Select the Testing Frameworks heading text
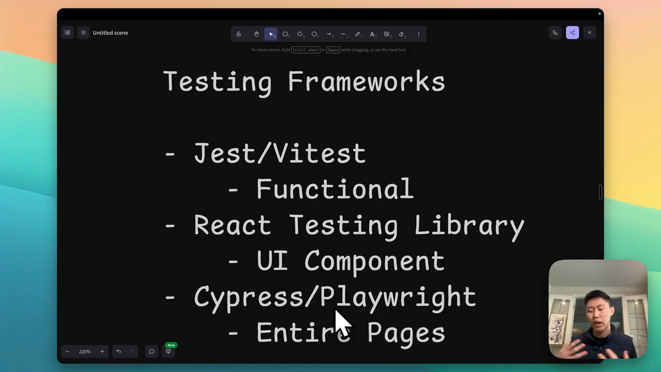The height and width of the screenshot is (372, 661). pos(304,82)
